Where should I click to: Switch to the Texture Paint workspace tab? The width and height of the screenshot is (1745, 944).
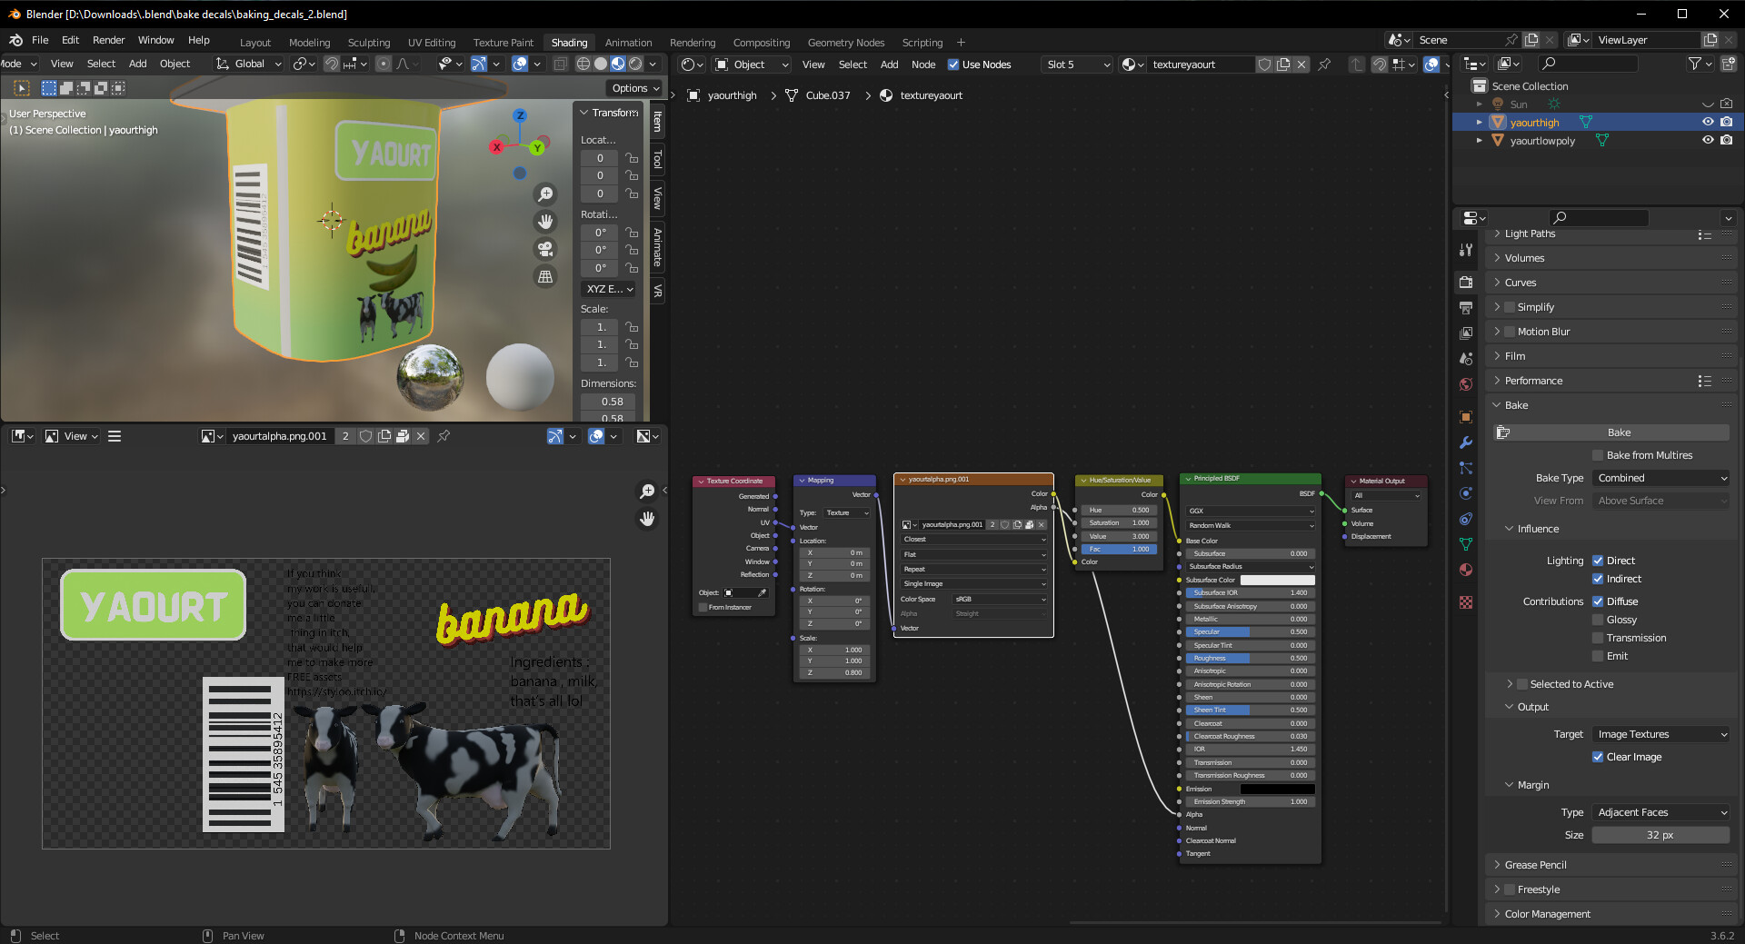tap(503, 43)
